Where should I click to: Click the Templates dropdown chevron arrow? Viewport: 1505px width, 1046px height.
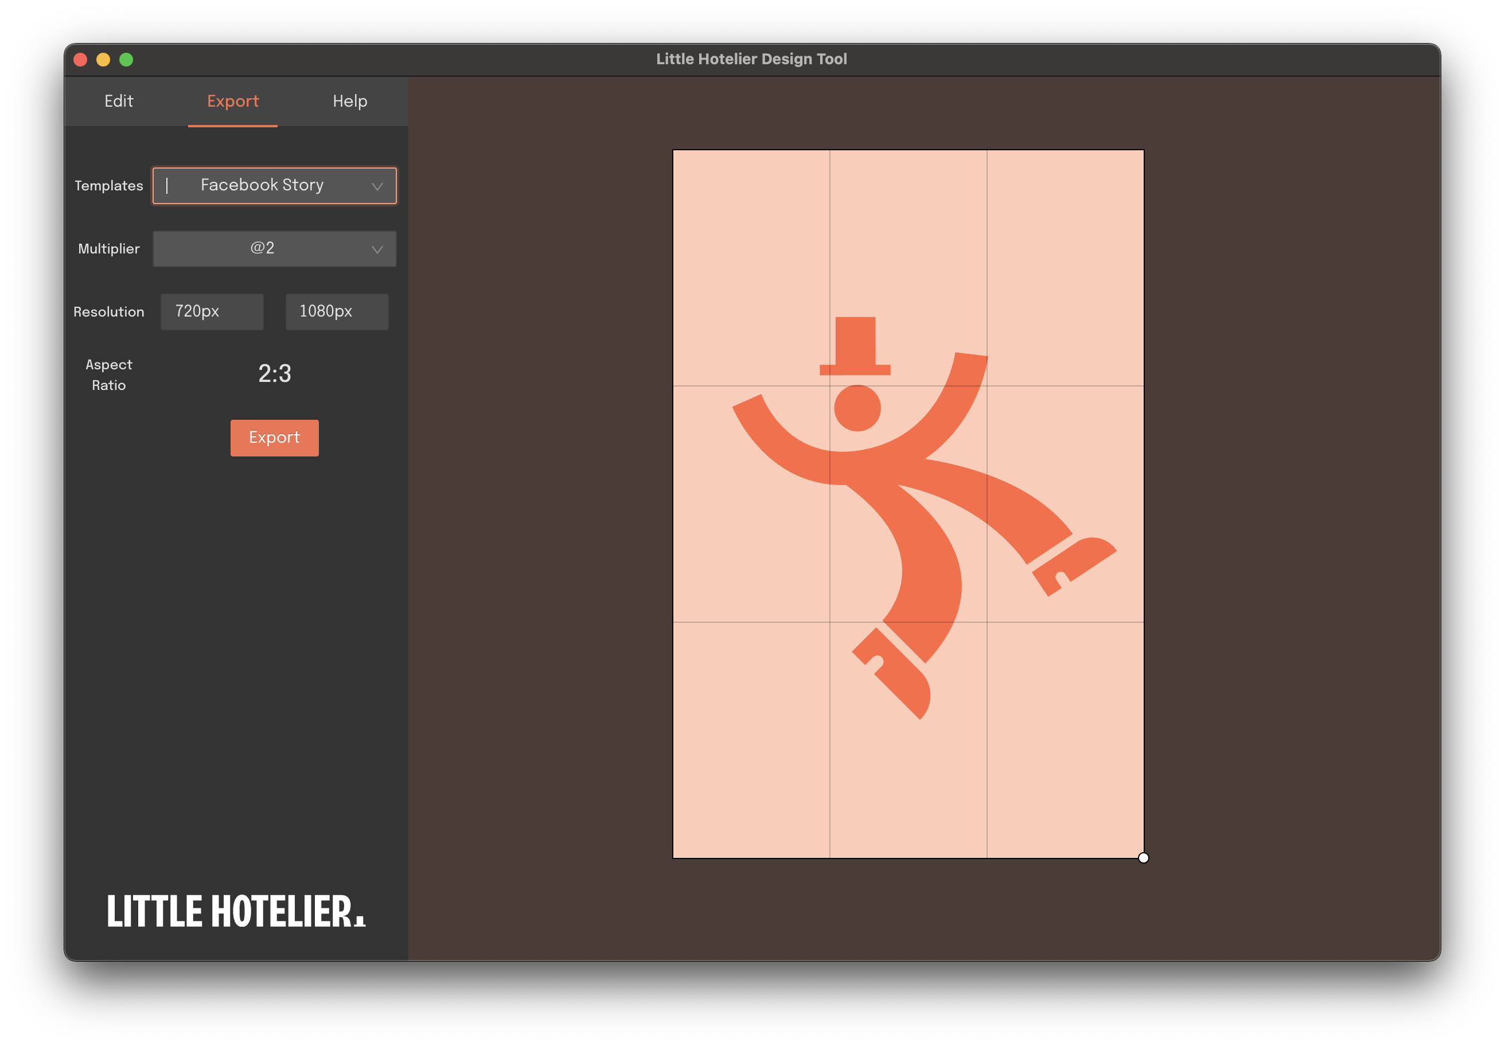[377, 186]
